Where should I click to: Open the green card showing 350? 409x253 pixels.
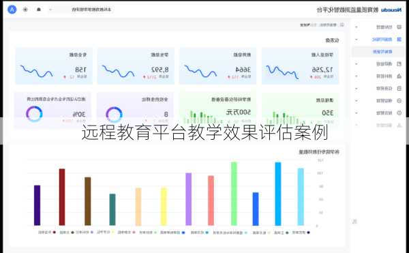300,110
